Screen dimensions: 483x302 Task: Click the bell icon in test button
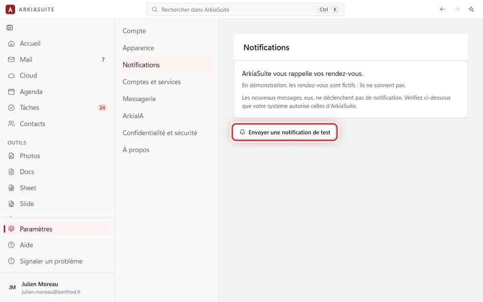(x=243, y=132)
